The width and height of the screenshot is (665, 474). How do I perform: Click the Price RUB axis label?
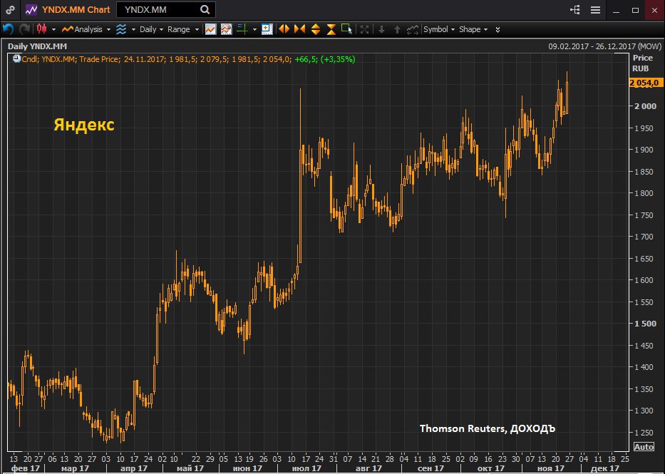[642, 63]
